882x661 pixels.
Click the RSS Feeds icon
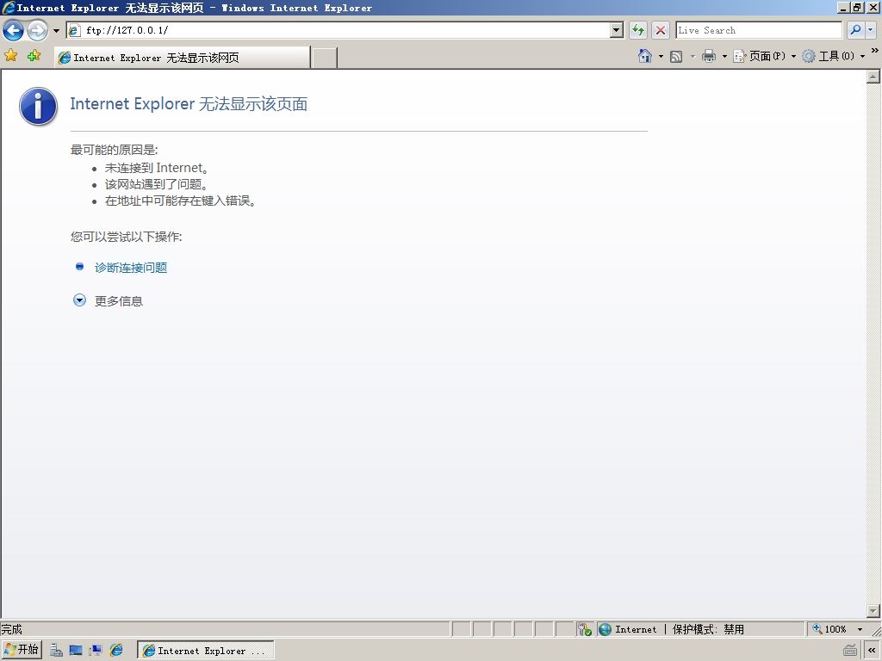tap(676, 56)
